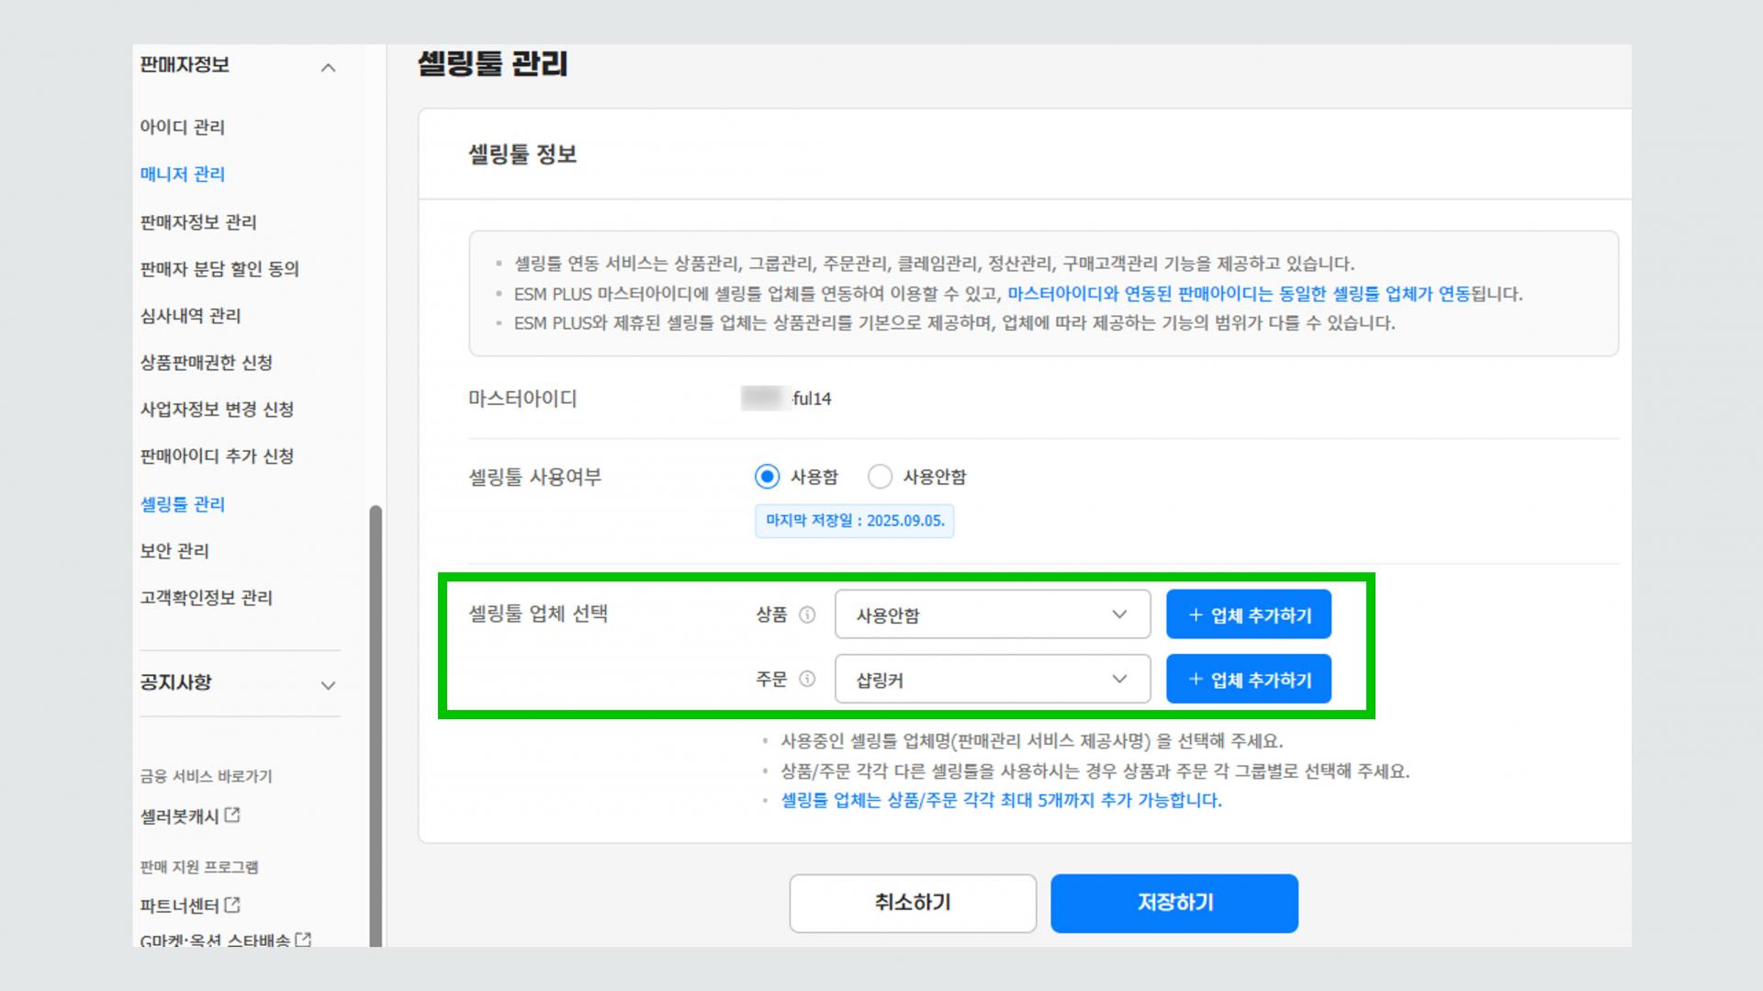Click info icon next to 상품 label
1763x991 pixels.
[x=807, y=614]
